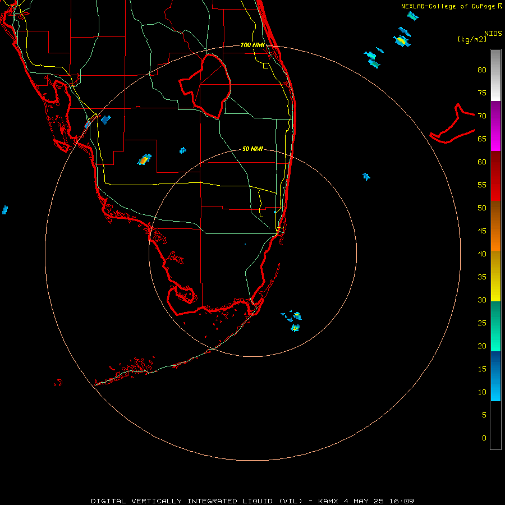Click the 20 value on the color scale
The image size is (505, 505).
pos(482,346)
